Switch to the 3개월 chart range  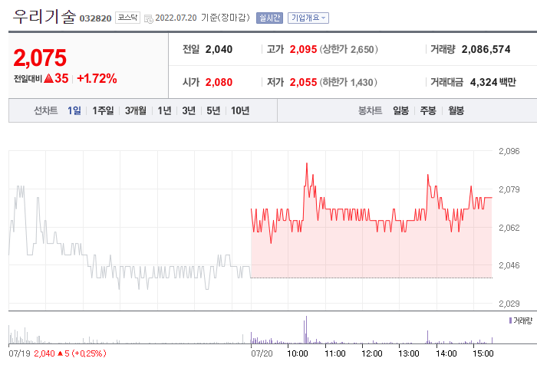click(x=135, y=110)
